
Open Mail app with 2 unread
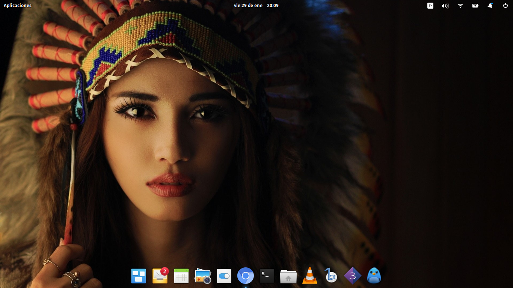pos(160,276)
